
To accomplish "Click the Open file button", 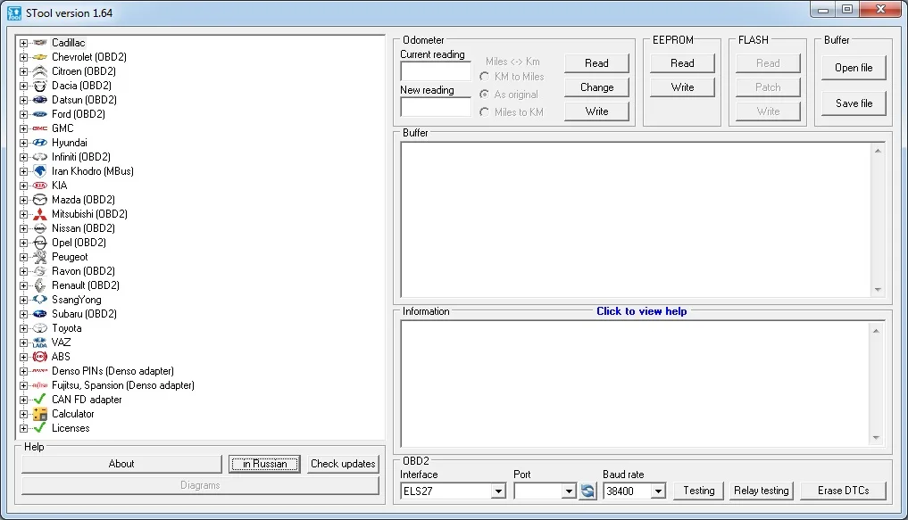I will tap(854, 68).
